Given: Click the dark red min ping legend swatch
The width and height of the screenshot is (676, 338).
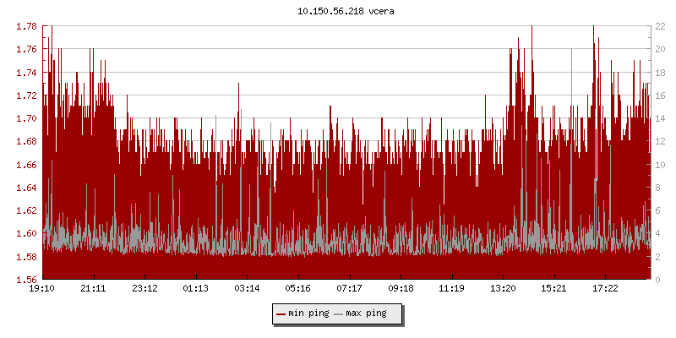Looking at the screenshot, I should tap(281, 314).
